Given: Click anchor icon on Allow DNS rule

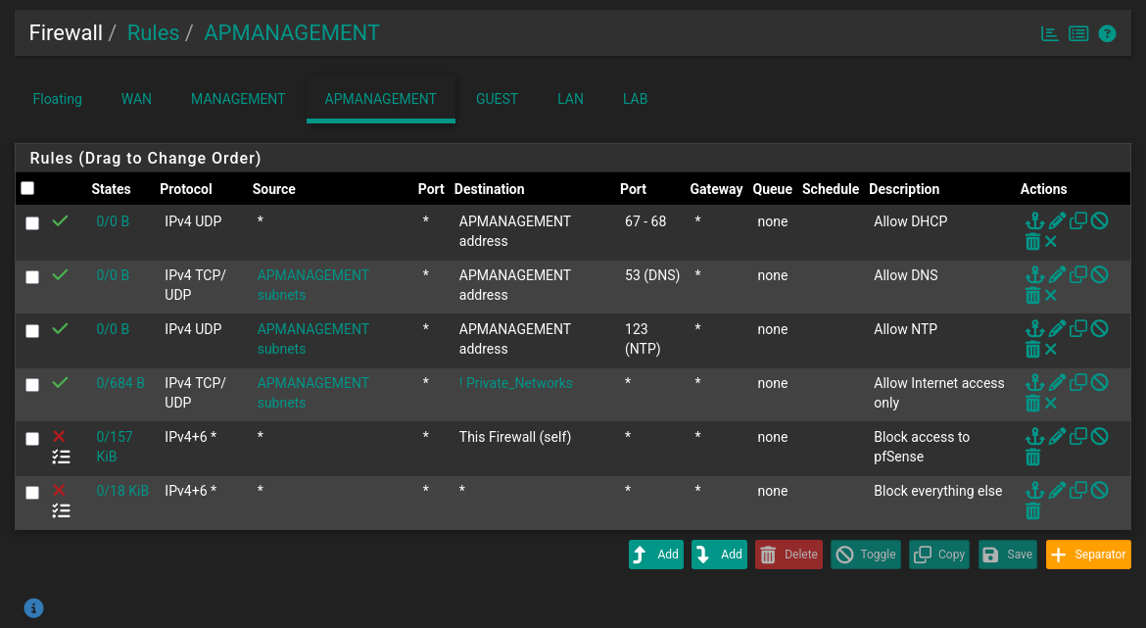Looking at the screenshot, I should [x=1034, y=275].
